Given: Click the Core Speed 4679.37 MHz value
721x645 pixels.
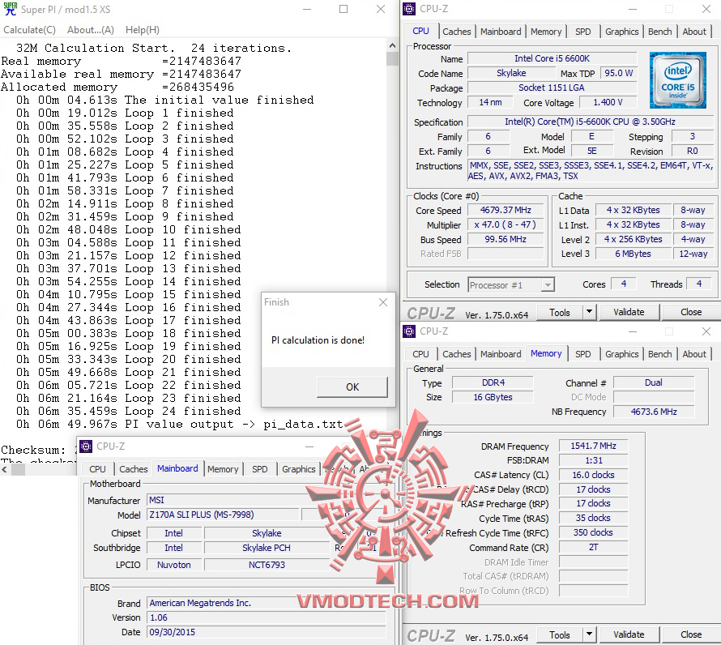Looking at the screenshot, I should 506,210.
